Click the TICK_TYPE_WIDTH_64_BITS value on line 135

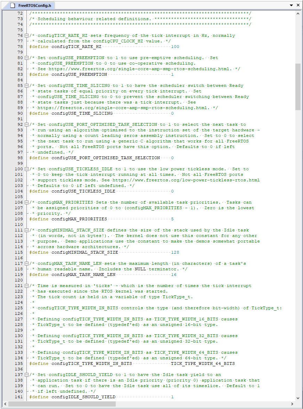point(203,364)
